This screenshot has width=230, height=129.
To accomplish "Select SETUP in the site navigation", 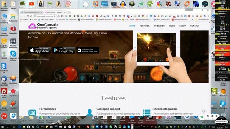I will (x=183, y=26).
